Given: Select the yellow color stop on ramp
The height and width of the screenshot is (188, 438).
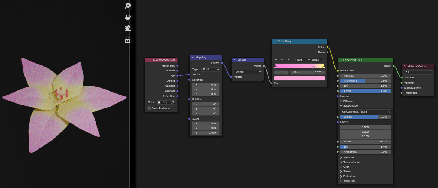Looking at the screenshot, I should [324, 67].
